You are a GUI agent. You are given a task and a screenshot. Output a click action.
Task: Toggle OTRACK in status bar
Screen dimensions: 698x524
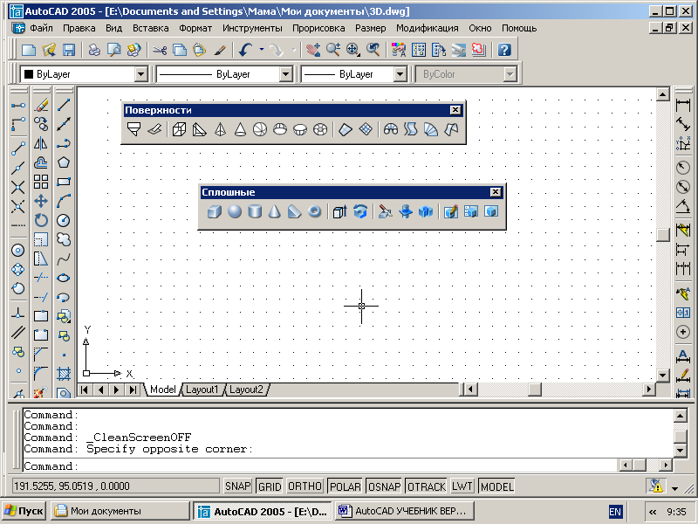[x=427, y=486]
